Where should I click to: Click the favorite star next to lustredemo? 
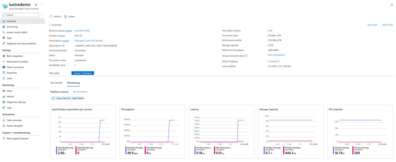(x=36, y=5)
